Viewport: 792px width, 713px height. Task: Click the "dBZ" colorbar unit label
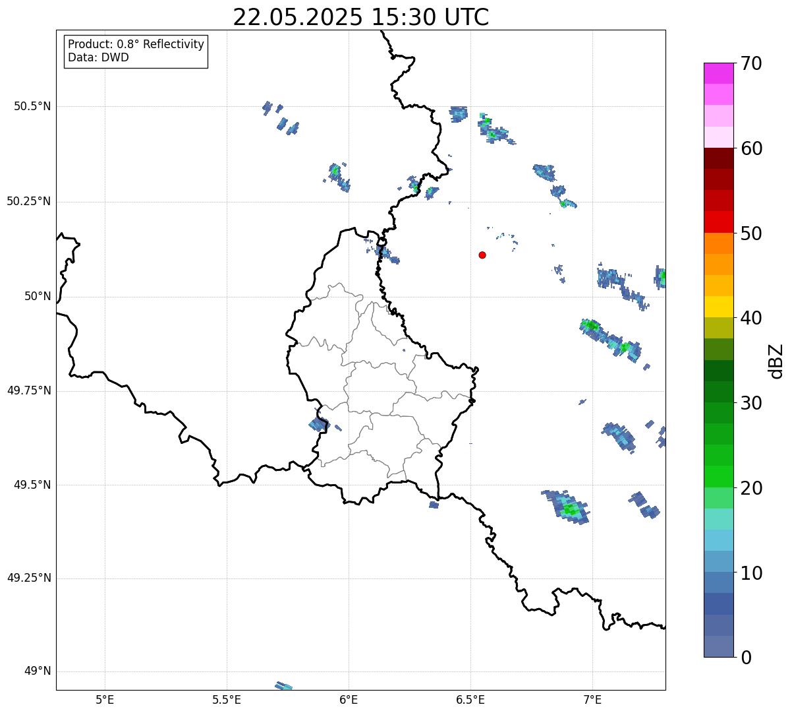(x=776, y=361)
